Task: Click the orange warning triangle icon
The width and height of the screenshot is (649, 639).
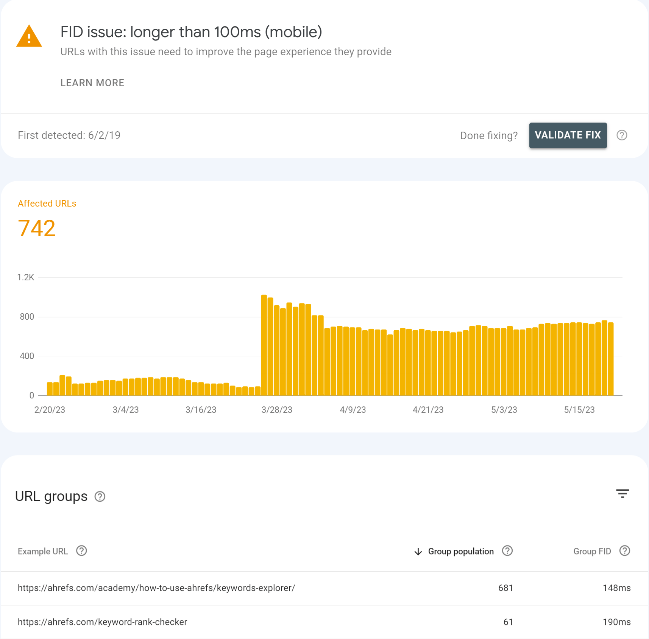Action: (x=29, y=37)
